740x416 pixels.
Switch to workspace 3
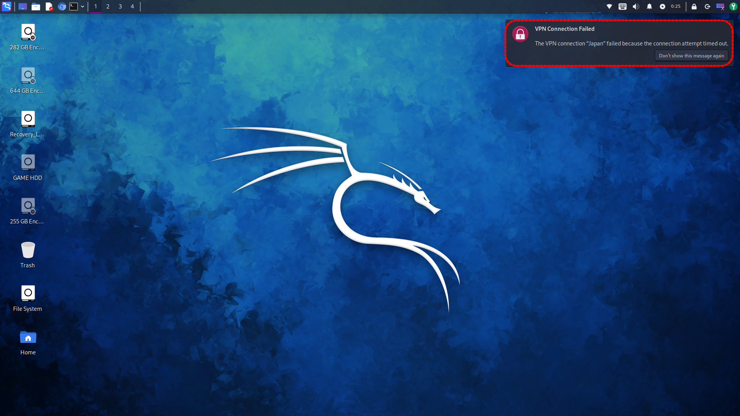tap(120, 7)
